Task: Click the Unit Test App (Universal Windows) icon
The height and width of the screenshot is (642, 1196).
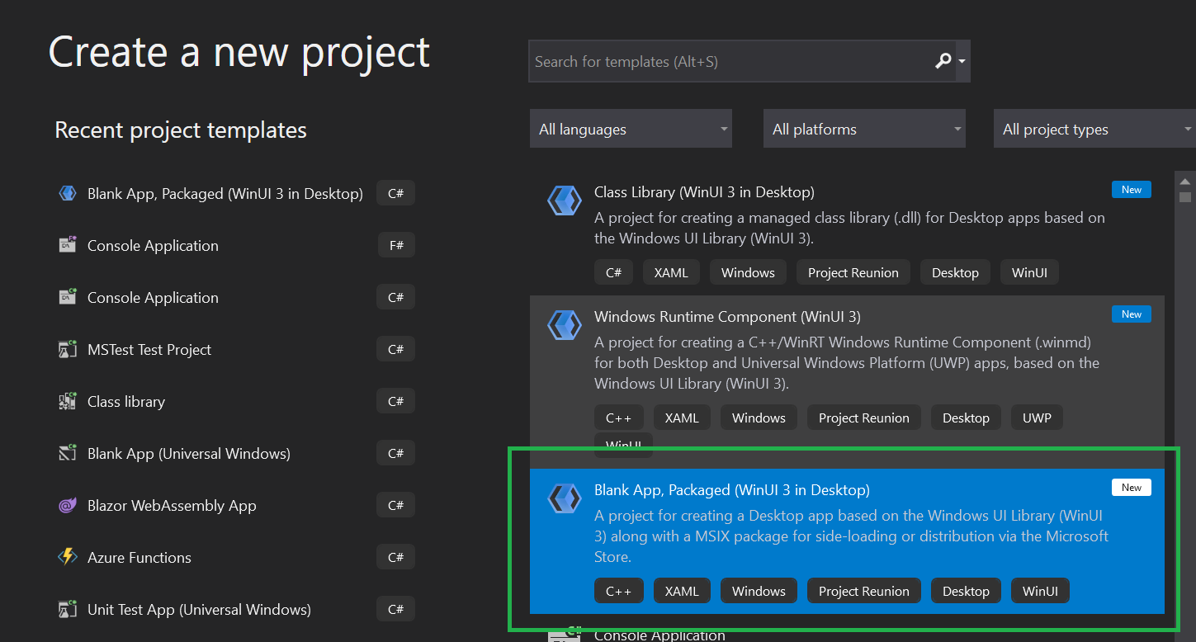Action: click(x=68, y=610)
